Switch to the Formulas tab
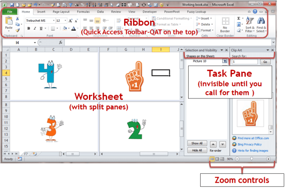 point(84,12)
